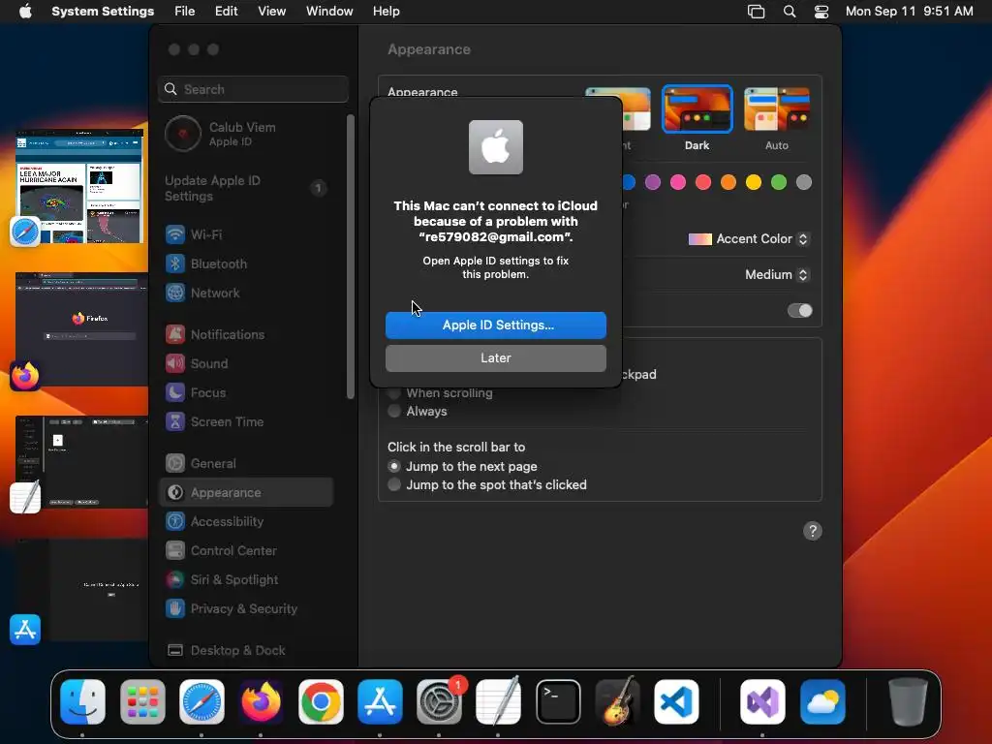
Task: Open Sound settings in the sidebar
Action: click(247, 364)
